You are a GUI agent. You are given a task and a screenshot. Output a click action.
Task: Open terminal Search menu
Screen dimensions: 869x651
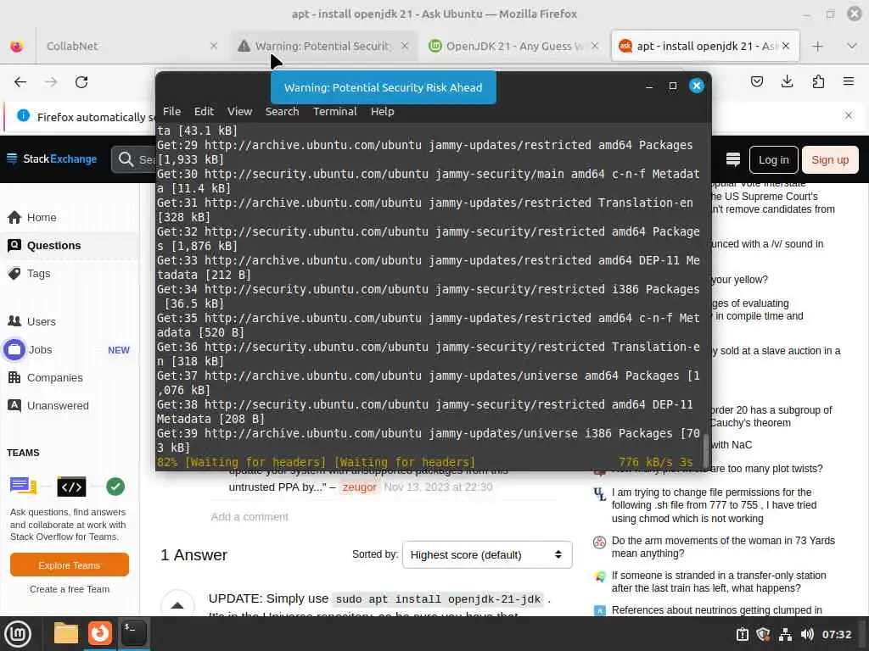click(282, 111)
